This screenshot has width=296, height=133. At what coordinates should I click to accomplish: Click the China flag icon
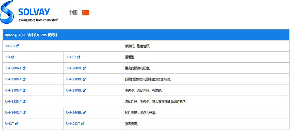tap(86, 13)
